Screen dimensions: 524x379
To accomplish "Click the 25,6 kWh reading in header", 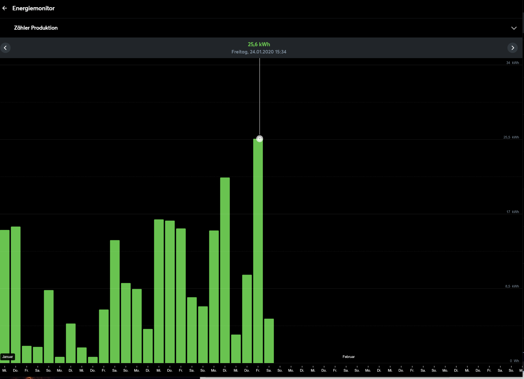I will coord(259,44).
